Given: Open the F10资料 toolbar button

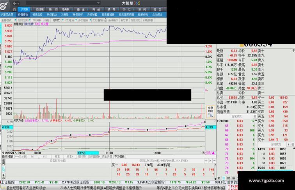Looking at the screenshot, I should pos(37,20).
